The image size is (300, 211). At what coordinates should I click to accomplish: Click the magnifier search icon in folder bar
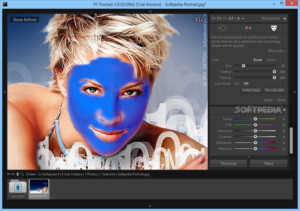(x=22, y=174)
